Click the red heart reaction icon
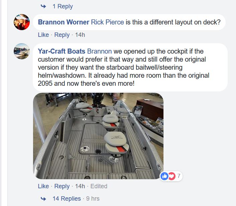Screen dimensions: 236x206 click(x=172, y=176)
